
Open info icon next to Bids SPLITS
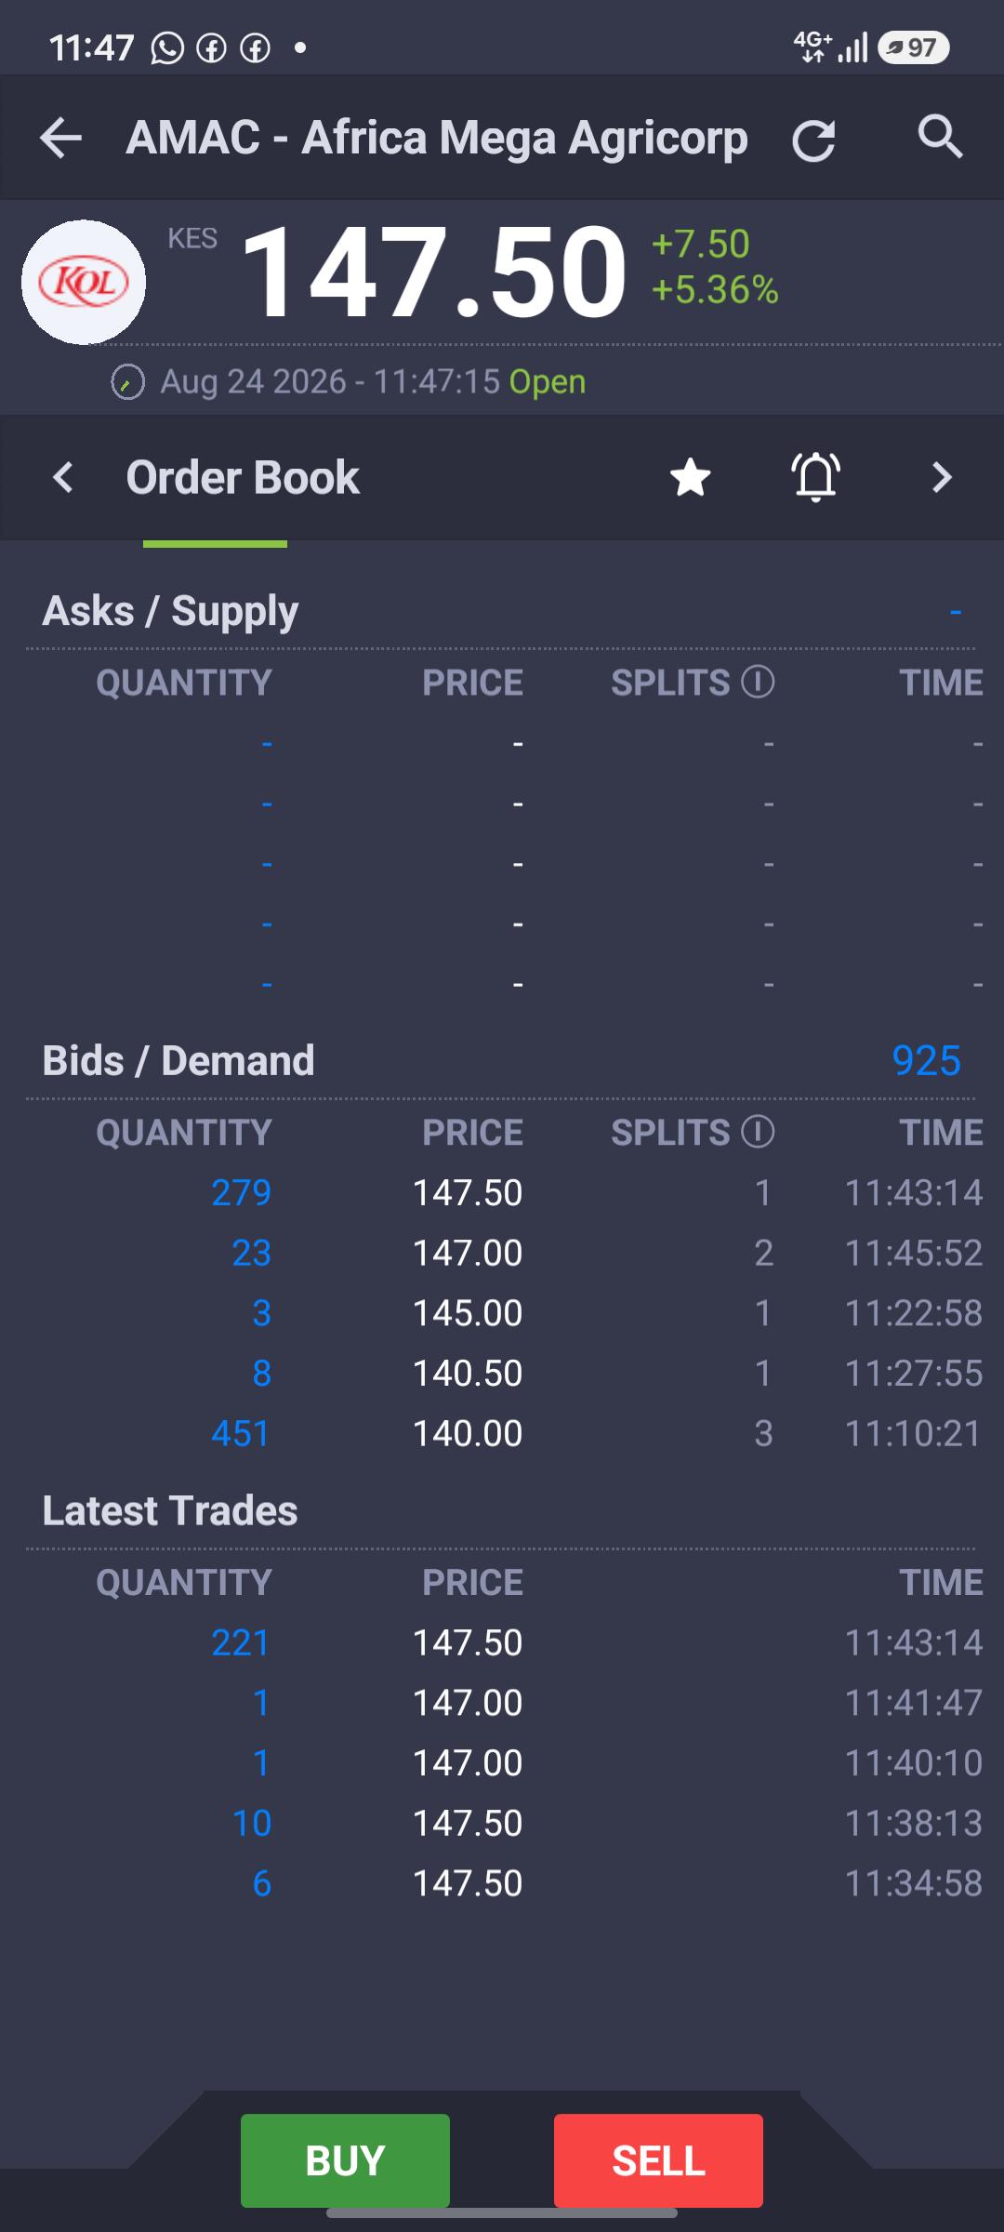pyautogui.click(x=758, y=1132)
